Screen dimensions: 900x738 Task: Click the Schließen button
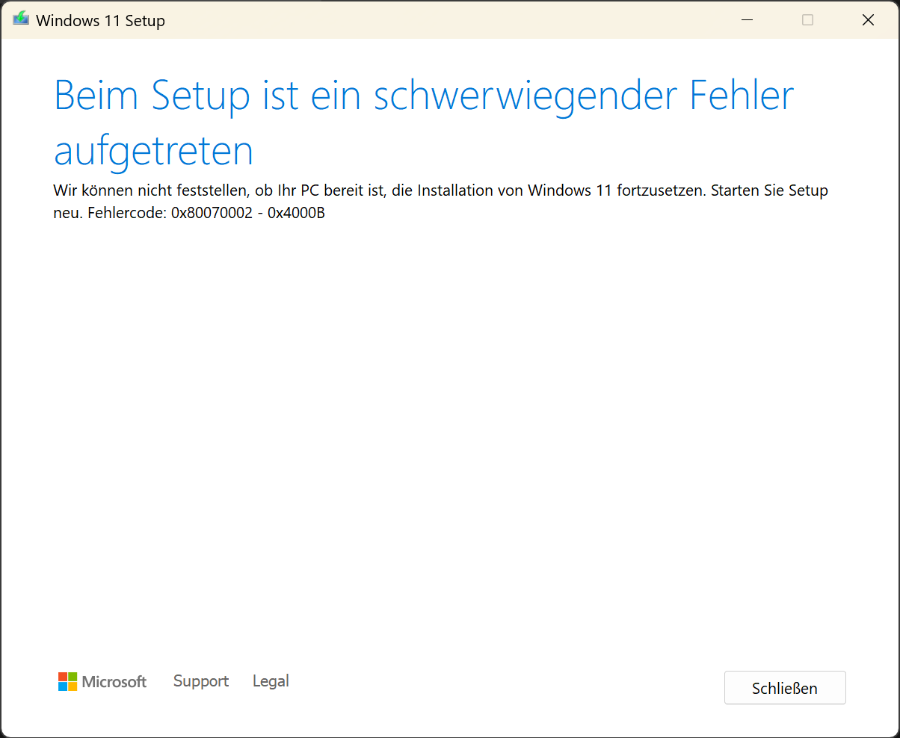[785, 688]
